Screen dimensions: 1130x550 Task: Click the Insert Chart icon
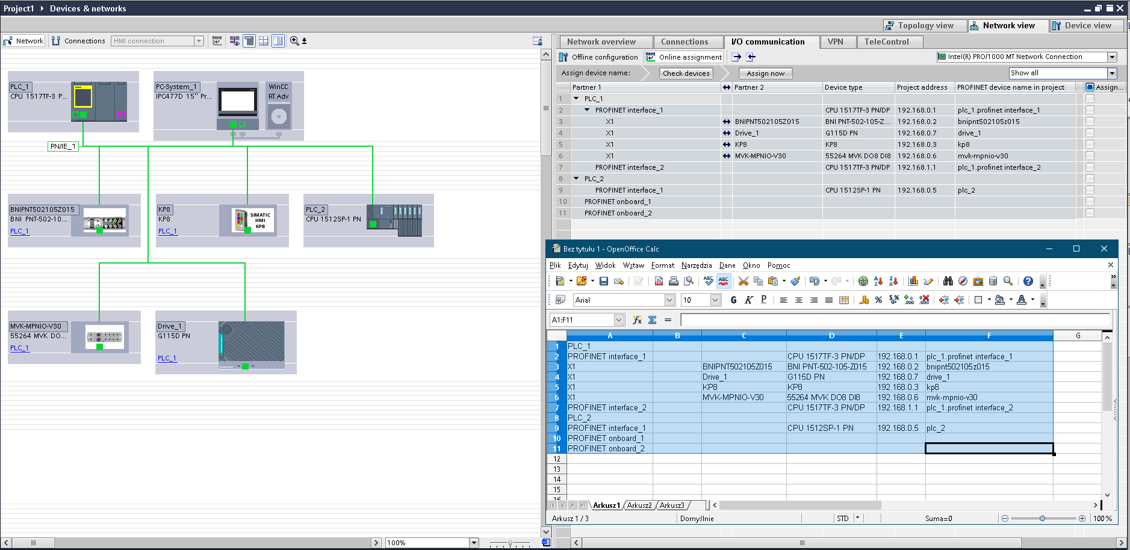click(x=913, y=281)
